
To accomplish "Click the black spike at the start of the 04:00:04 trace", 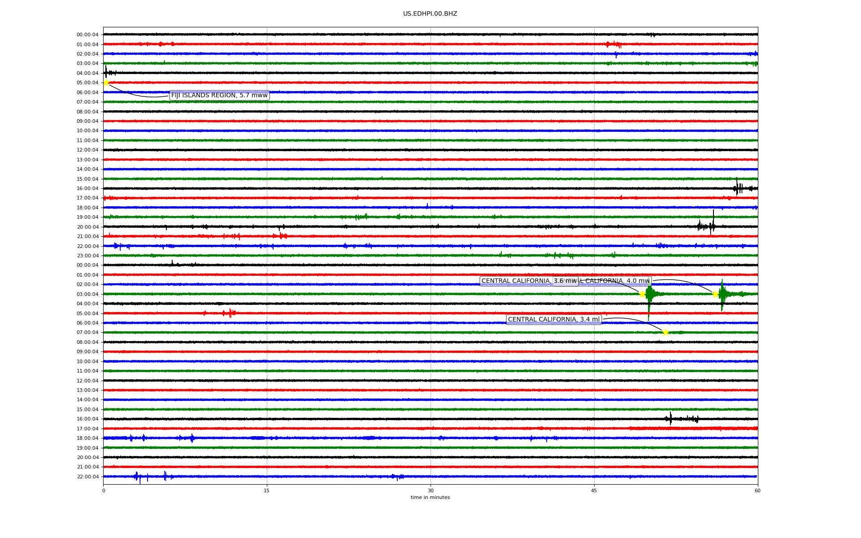I will click(x=106, y=72).
